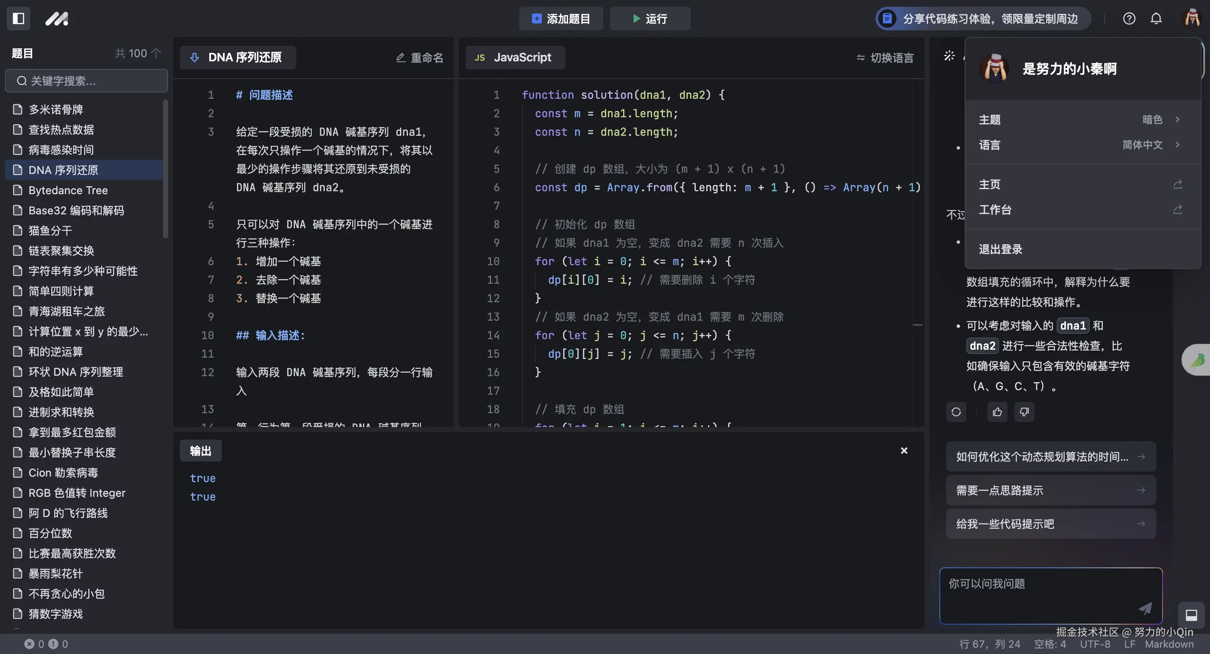Click the Run button
This screenshot has width=1210, height=654.
[x=650, y=18]
